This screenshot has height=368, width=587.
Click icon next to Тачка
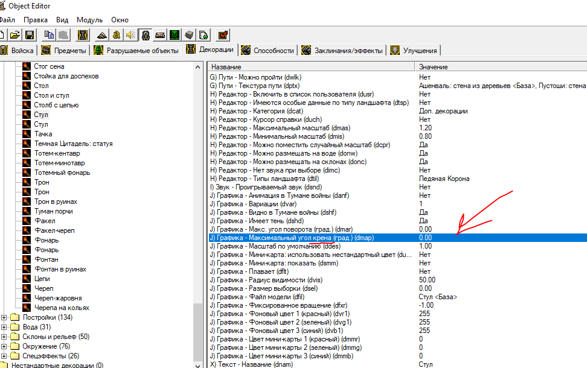coord(26,134)
